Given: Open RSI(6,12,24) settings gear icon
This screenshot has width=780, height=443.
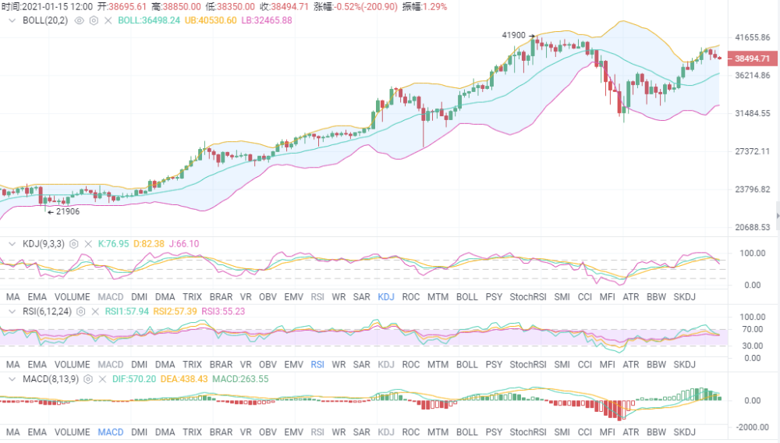Looking at the screenshot, I should point(80,311).
